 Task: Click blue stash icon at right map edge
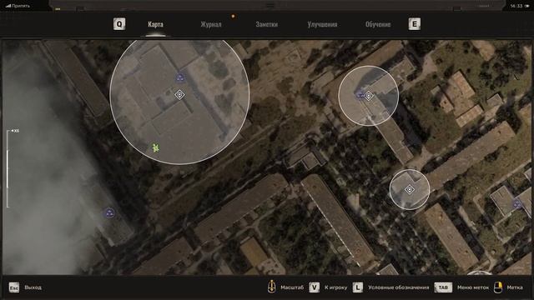[x=516, y=204]
